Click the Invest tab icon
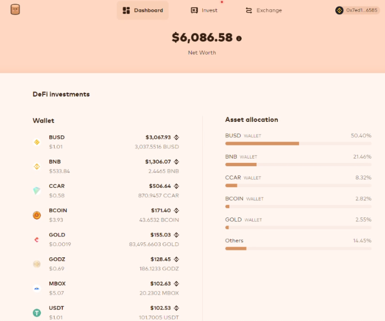Viewport: 385px width, 321px height. click(x=194, y=10)
